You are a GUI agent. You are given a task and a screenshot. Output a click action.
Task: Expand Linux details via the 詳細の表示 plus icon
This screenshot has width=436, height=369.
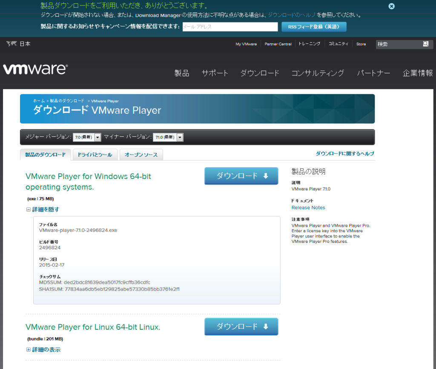tap(28, 349)
